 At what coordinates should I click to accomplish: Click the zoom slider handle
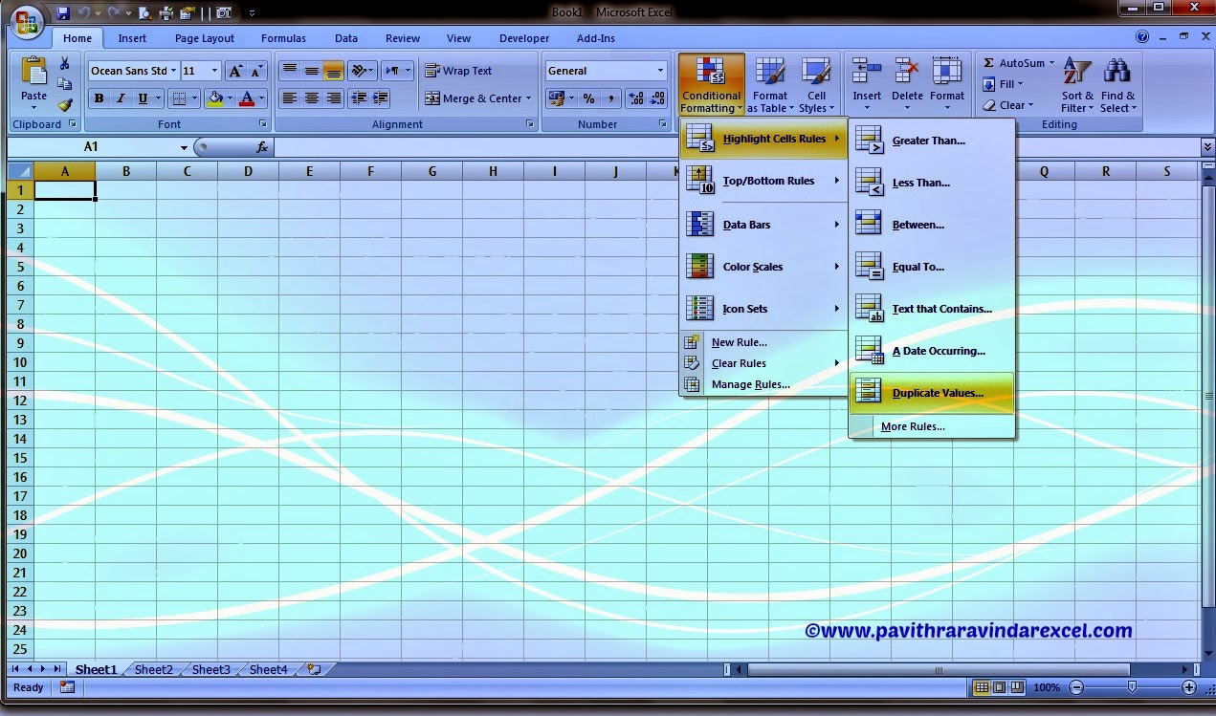point(1132,686)
